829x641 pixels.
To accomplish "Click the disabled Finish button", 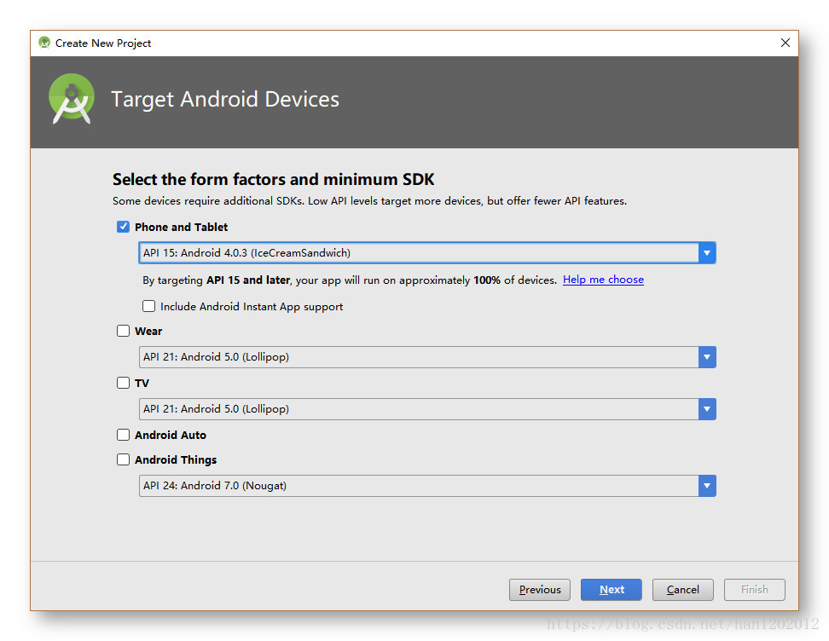I will (755, 589).
